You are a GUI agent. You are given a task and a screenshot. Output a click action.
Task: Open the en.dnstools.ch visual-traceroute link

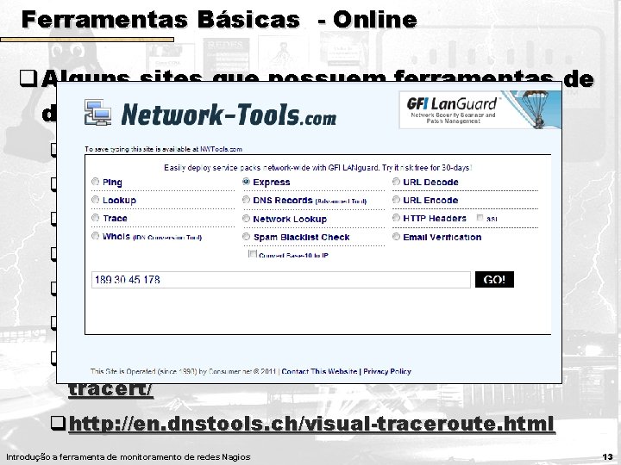click(311, 424)
